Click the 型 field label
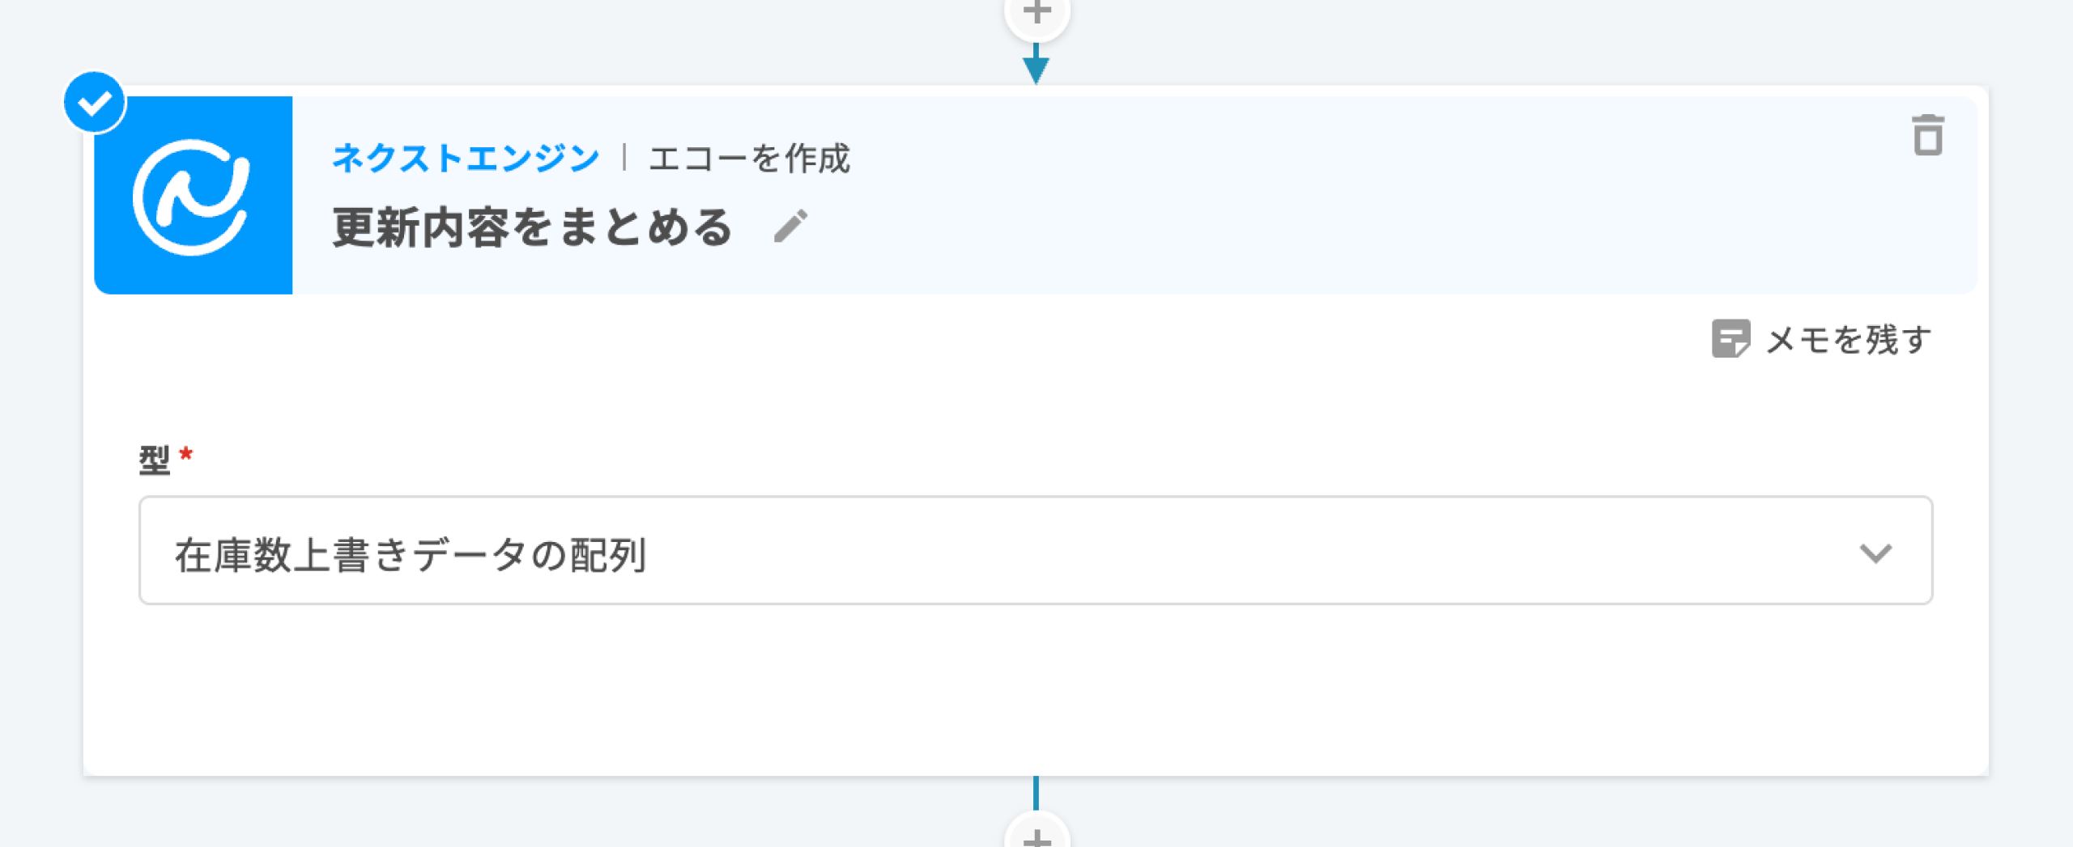This screenshot has height=847, width=2073. [154, 459]
